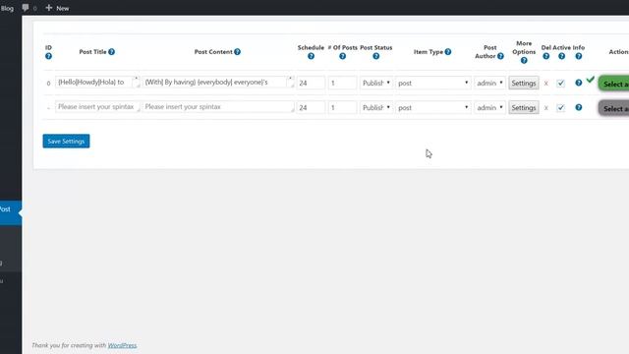Edit Post Title field with {Hello|Howdy|Hola}
The width and height of the screenshot is (629, 354).
coord(97,82)
